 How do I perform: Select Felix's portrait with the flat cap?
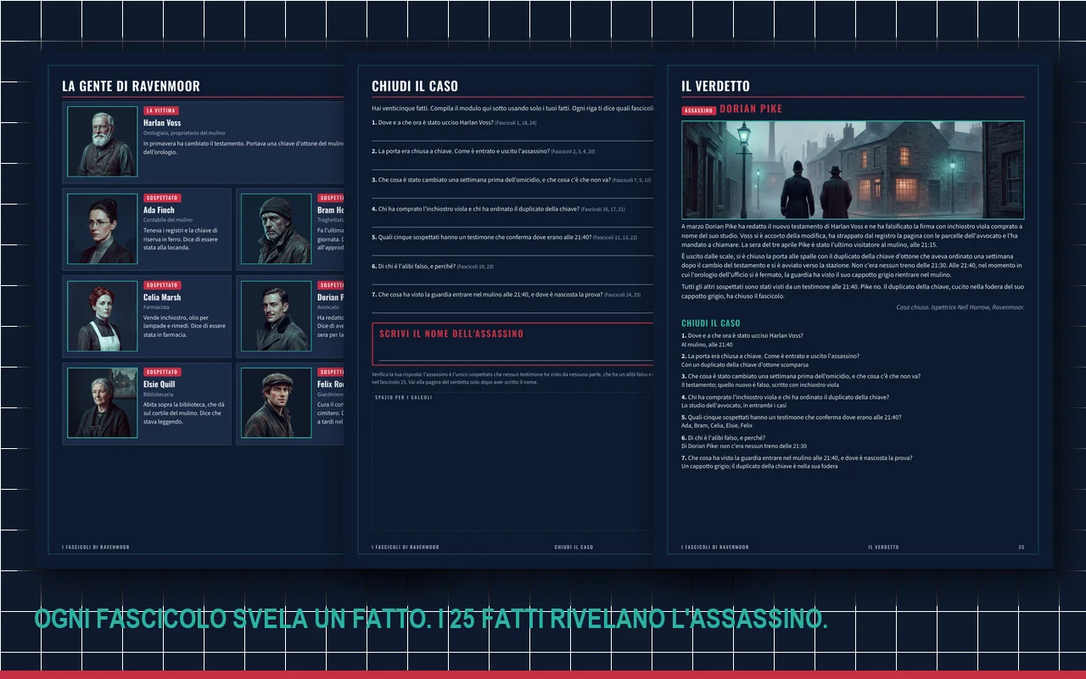277,403
